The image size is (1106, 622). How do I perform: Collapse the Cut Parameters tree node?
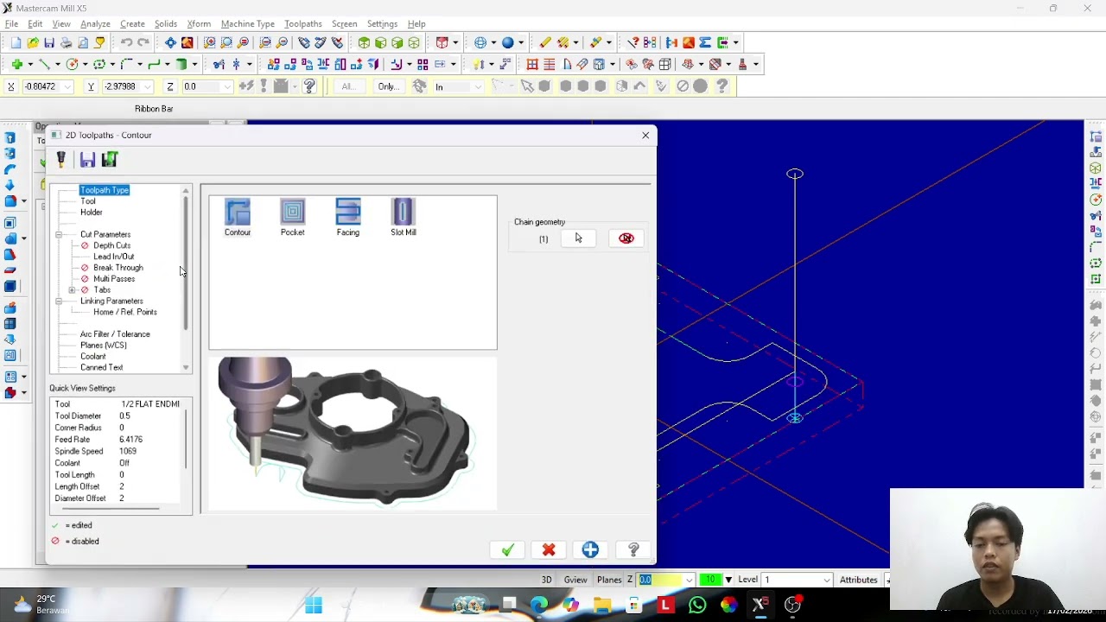[59, 235]
